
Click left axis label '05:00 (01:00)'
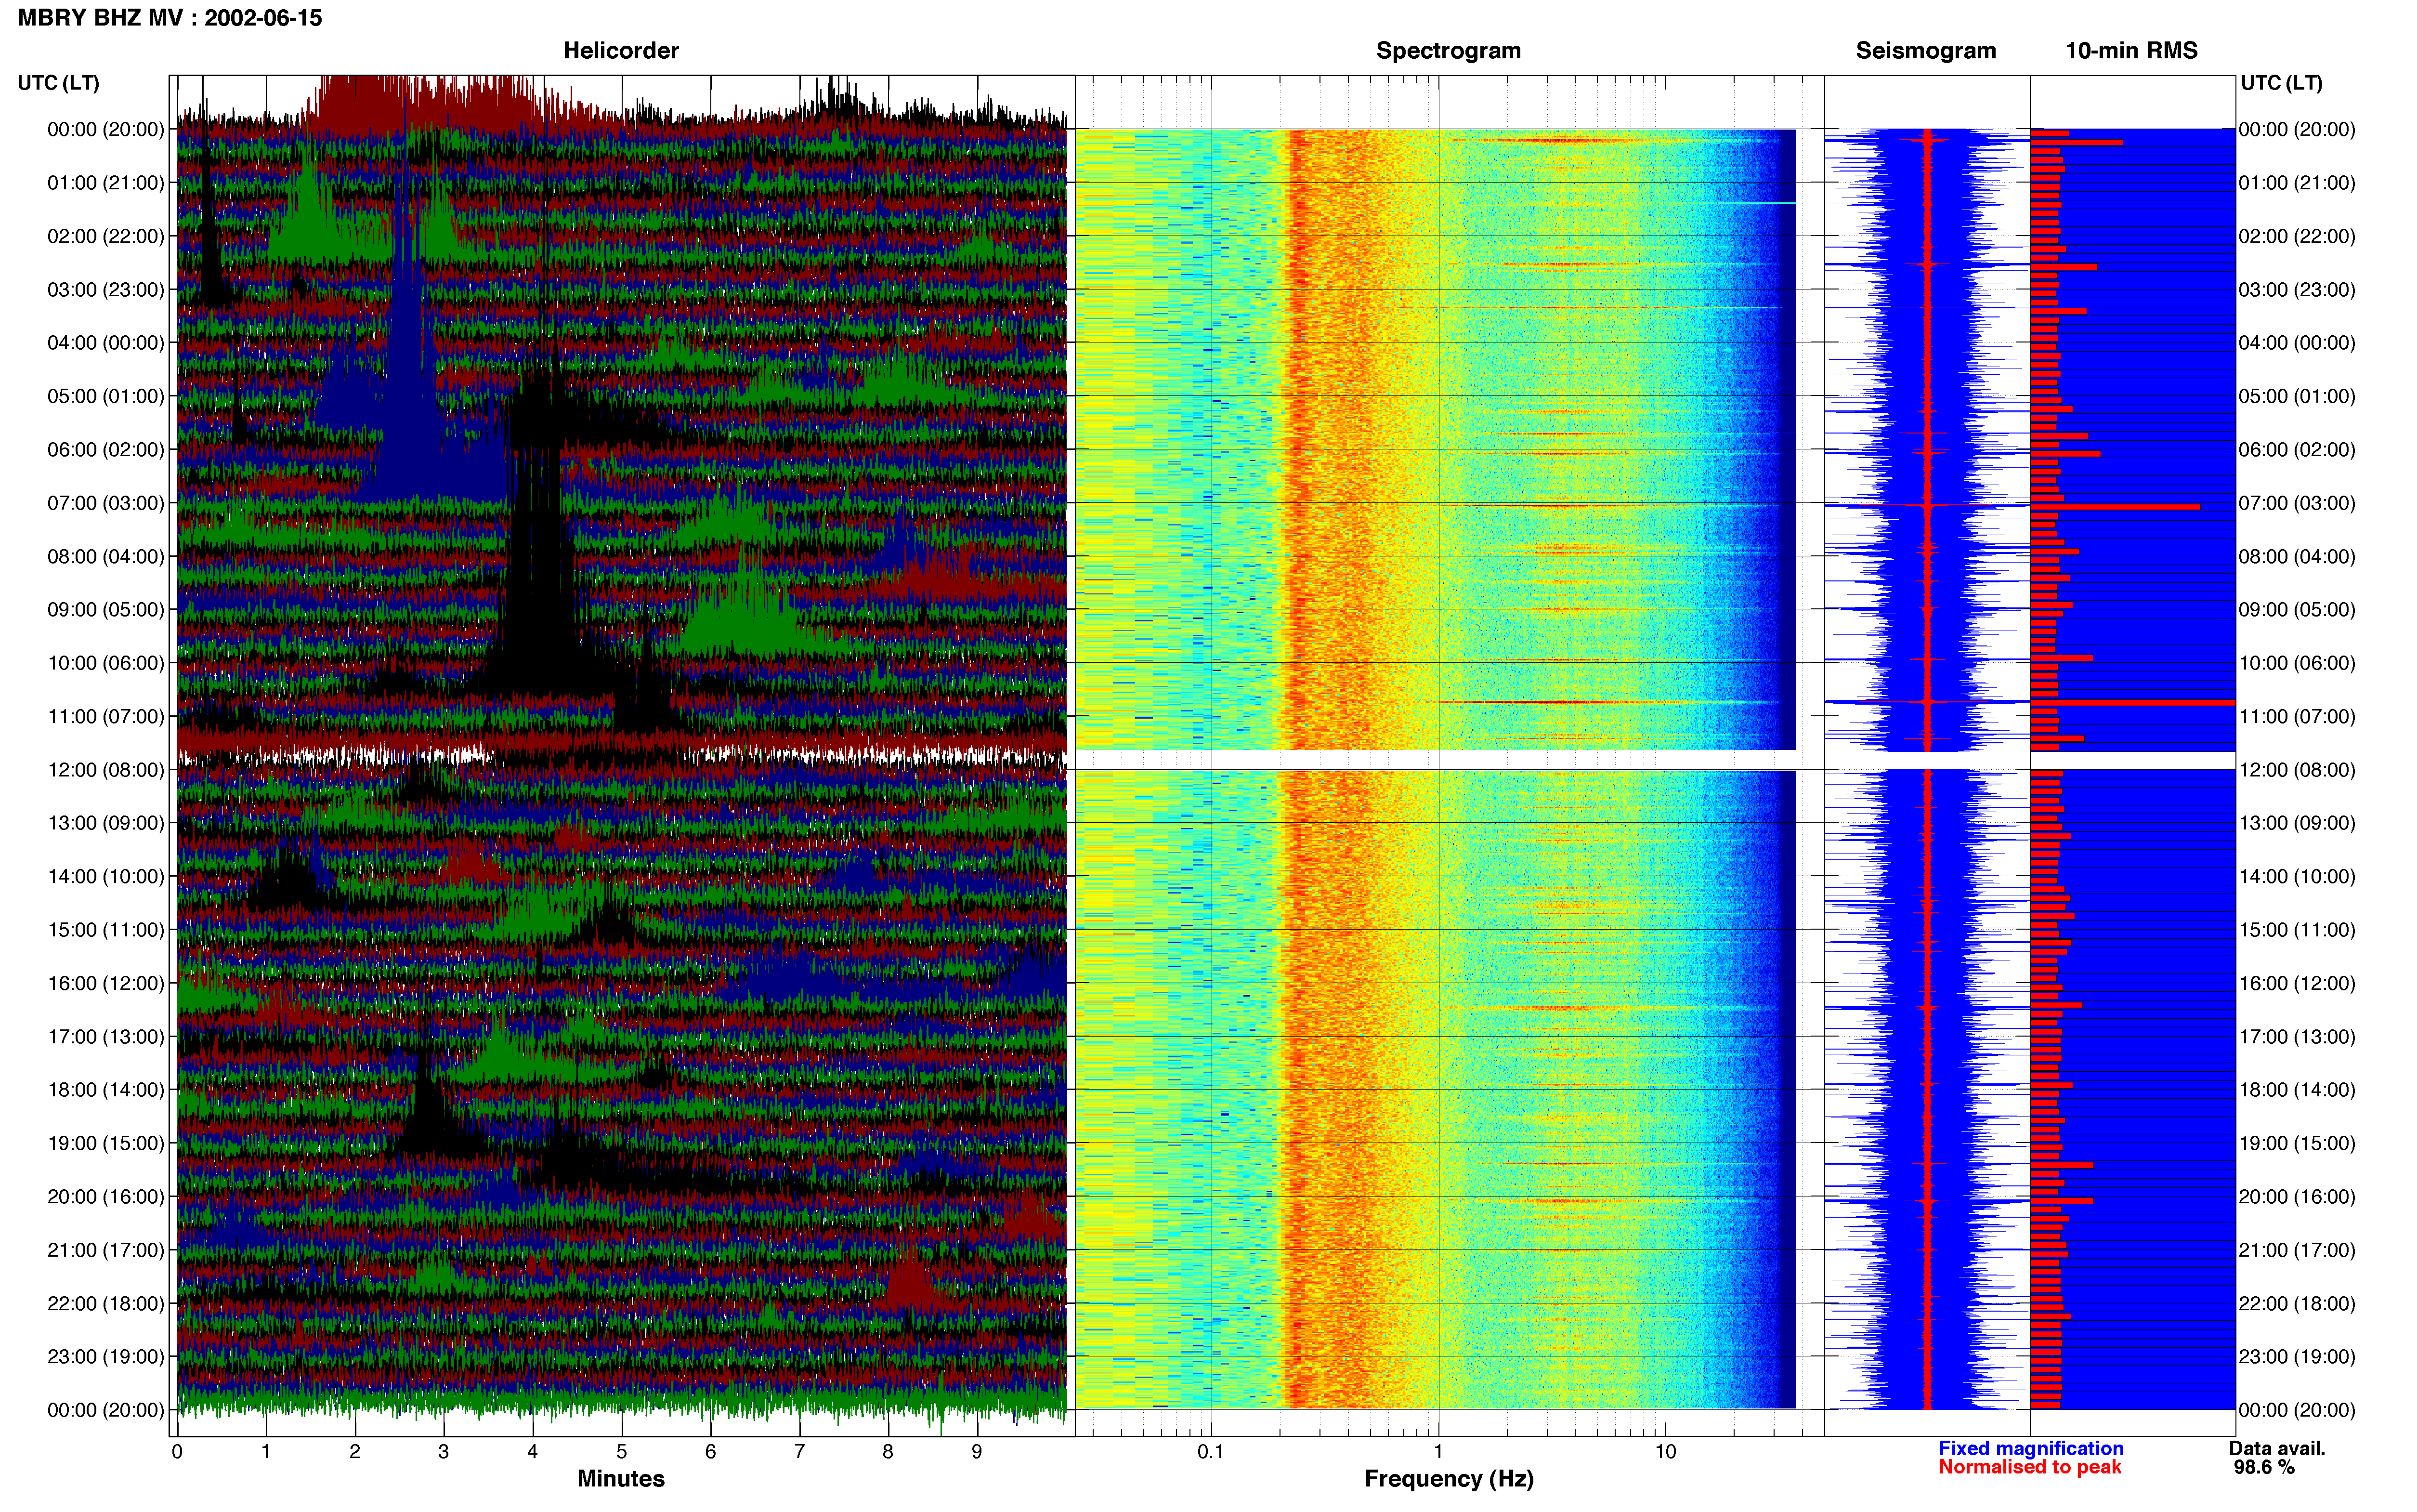pyautogui.click(x=106, y=396)
